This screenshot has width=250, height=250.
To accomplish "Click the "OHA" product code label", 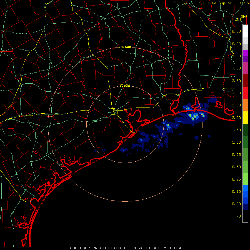I will pos(244,16).
